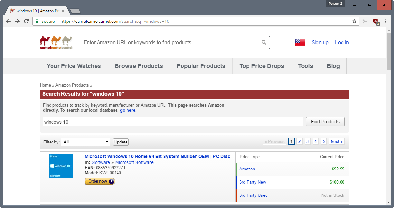Click the camelcamelcamel logo

[x=56, y=42]
